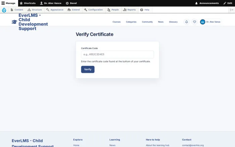Open the Extend admin menu
The height and width of the screenshot is (147, 235).
pos(74,10)
